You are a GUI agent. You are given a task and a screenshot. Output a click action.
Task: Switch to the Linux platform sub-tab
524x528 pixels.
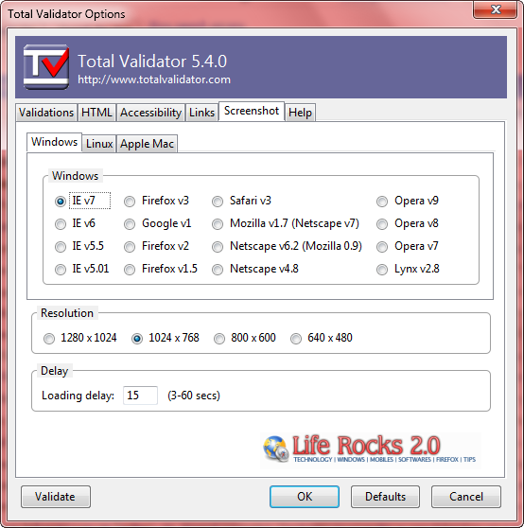99,144
